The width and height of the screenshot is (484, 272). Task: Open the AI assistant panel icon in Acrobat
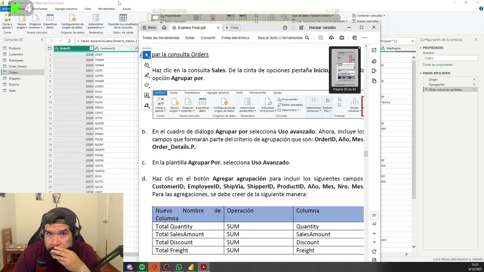374,50
